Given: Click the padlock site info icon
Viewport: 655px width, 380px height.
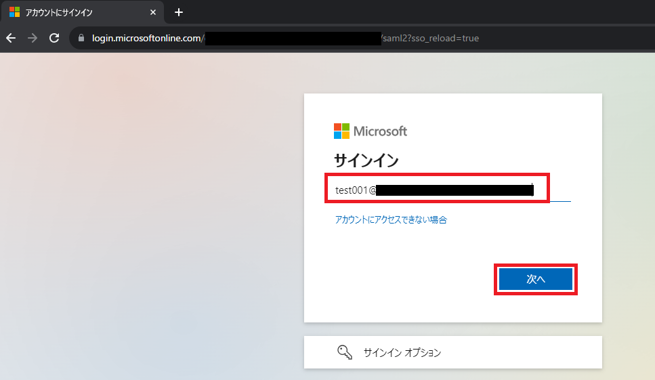Looking at the screenshot, I should (x=81, y=38).
